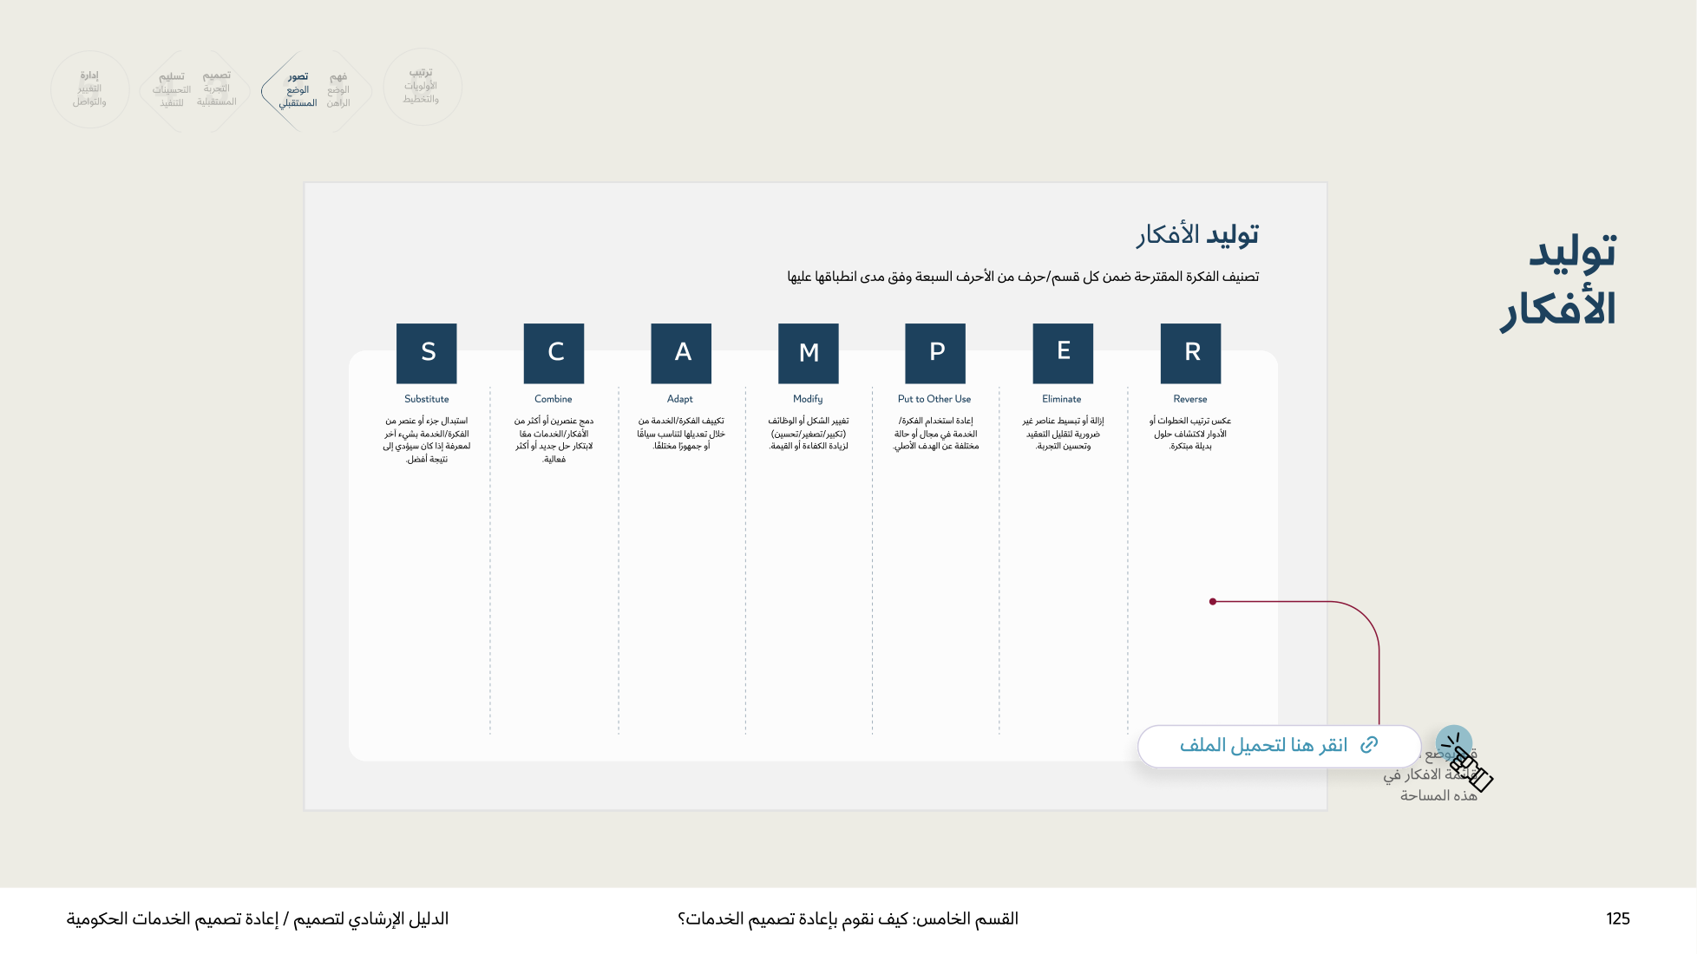Click the Eliminate Arabic description paragraph
Screen dimensions: 1697x954
tap(1063, 434)
